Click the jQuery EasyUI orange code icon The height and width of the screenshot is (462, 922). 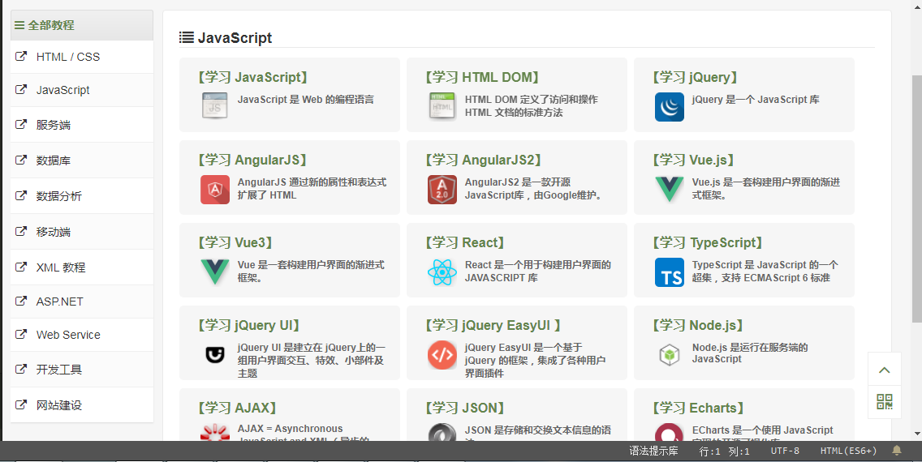tap(442, 354)
